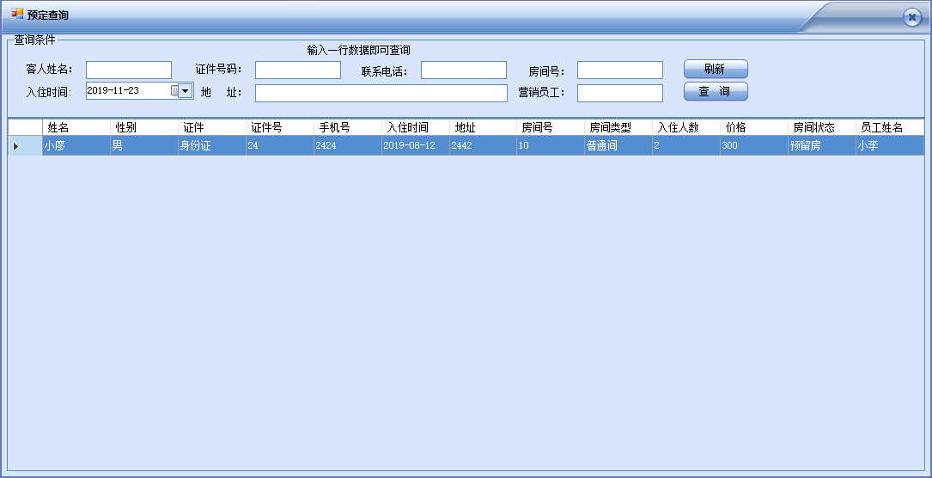Image resolution: width=932 pixels, height=478 pixels.
Task: Click the 证件号码 text box
Action: click(297, 70)
